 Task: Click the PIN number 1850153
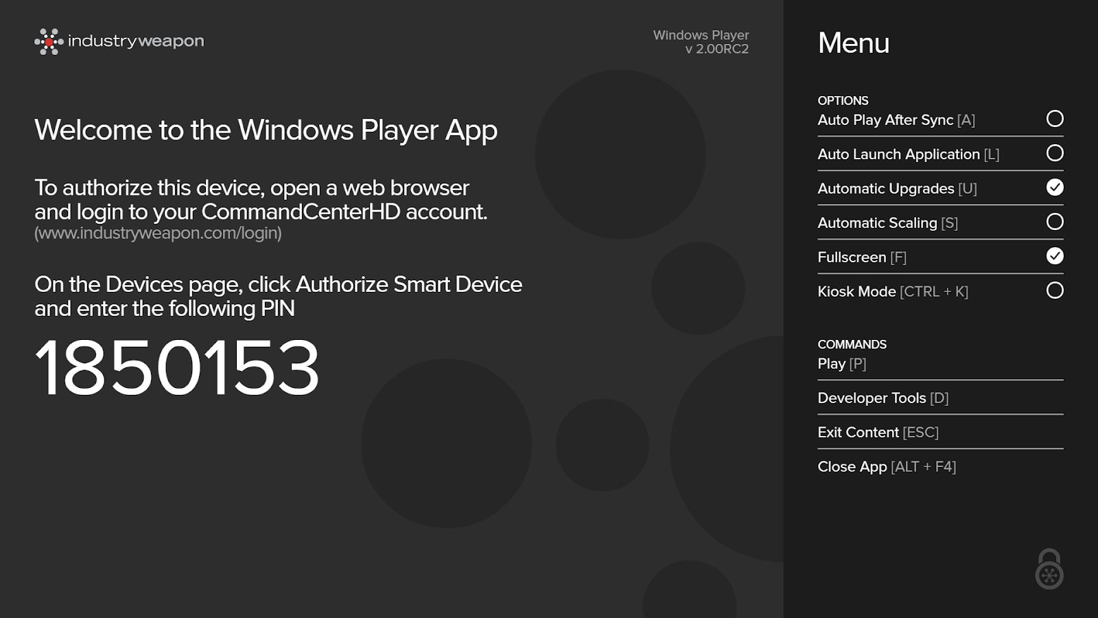coord(177,367)
